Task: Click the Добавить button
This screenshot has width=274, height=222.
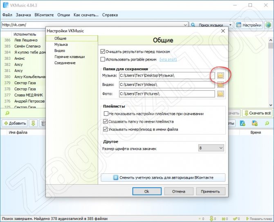Action: [x=15, y=123]
